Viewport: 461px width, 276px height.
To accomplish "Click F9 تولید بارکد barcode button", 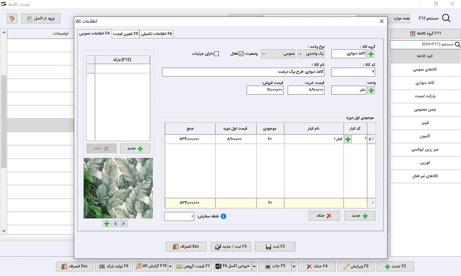I will [x=114, y=266].
